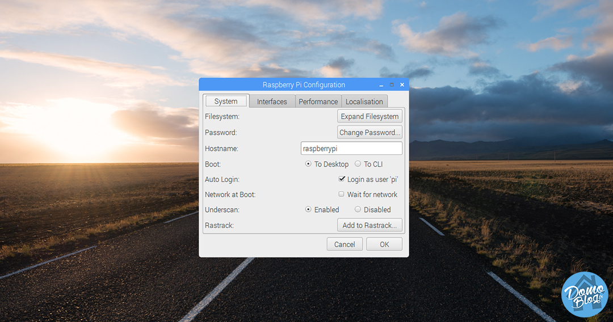Click the Expand Filesystem button
This screenshot has height=322, width=613.
pos(370,116)
